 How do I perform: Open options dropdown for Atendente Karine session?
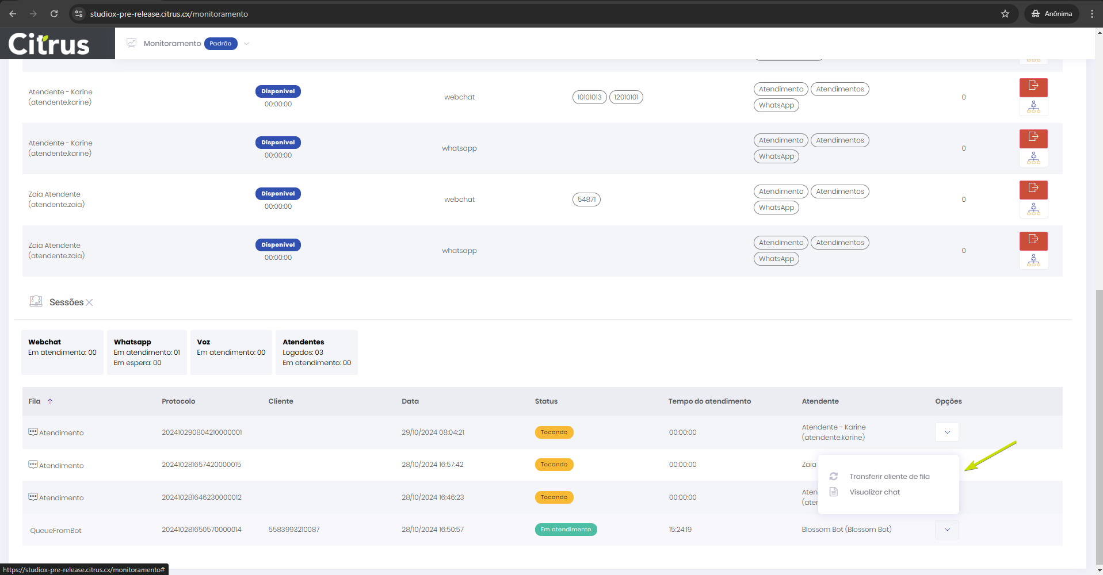[x=946, y=432]
